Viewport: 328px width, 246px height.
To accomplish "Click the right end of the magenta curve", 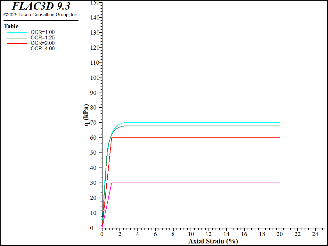I will (x=280, y=183).
